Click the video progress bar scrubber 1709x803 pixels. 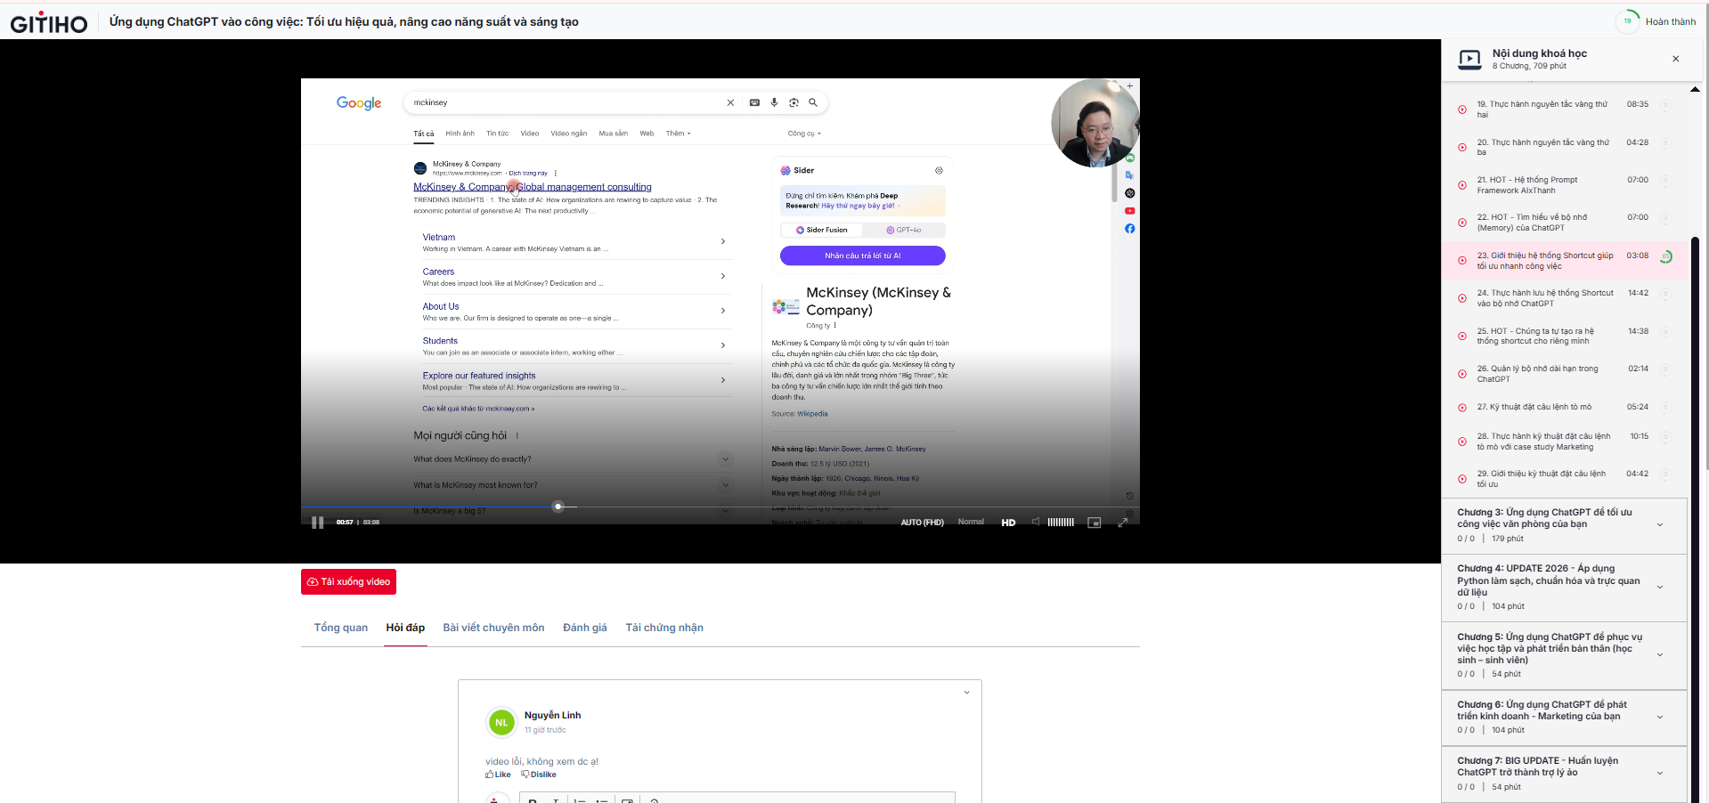click(x=558, y=507)
